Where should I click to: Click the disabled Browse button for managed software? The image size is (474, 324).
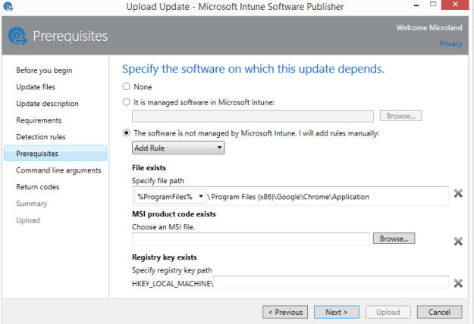tap(400, 116)
